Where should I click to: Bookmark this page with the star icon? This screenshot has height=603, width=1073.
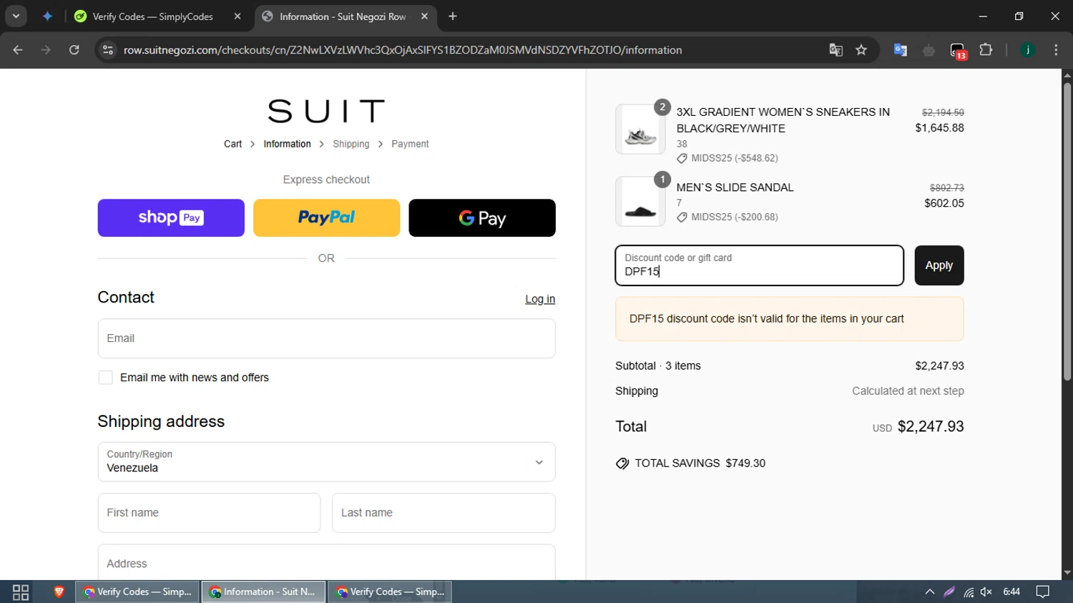click(861, 50)
